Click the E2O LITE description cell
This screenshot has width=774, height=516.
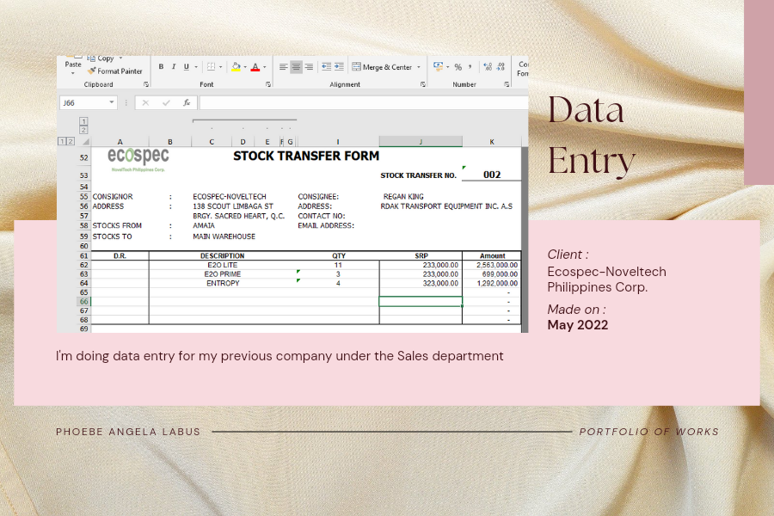click(x=222, y=265)
